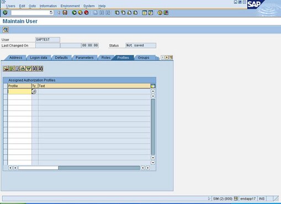The image size is (281, 204).
Task: Click the green checkmark Enter icon
Action: 5,13
